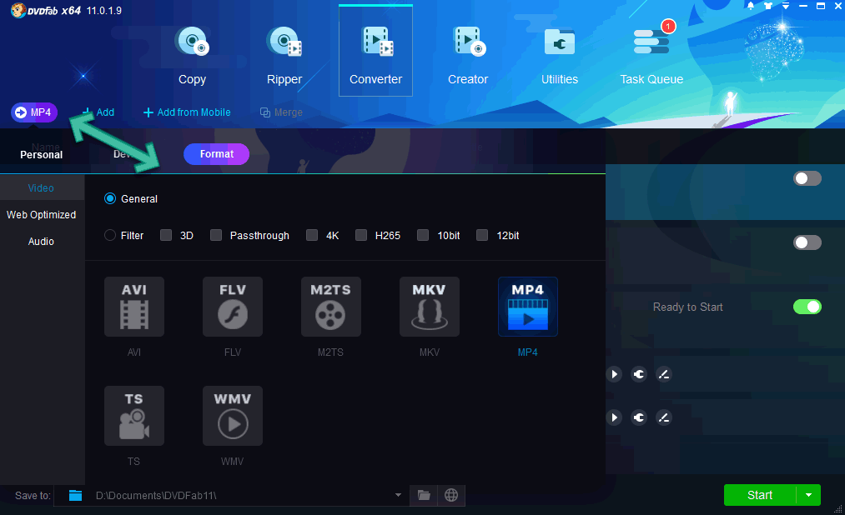Click Add from Mobile
The width and height of the screenshot is (845, 515).
click(187, 112)
